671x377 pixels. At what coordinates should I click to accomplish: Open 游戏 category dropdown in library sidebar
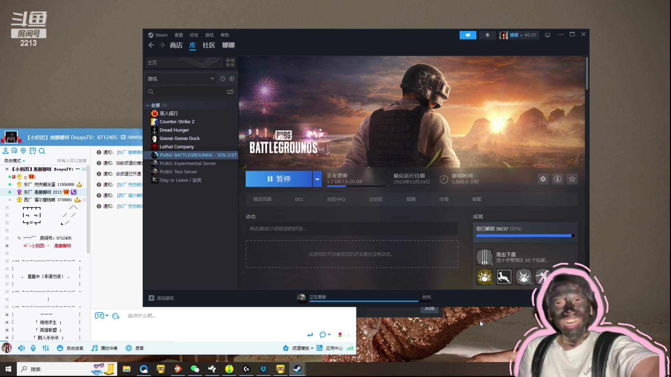coord(181,79)
